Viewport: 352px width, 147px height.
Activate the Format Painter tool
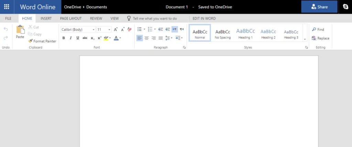[x=42, y=41]
